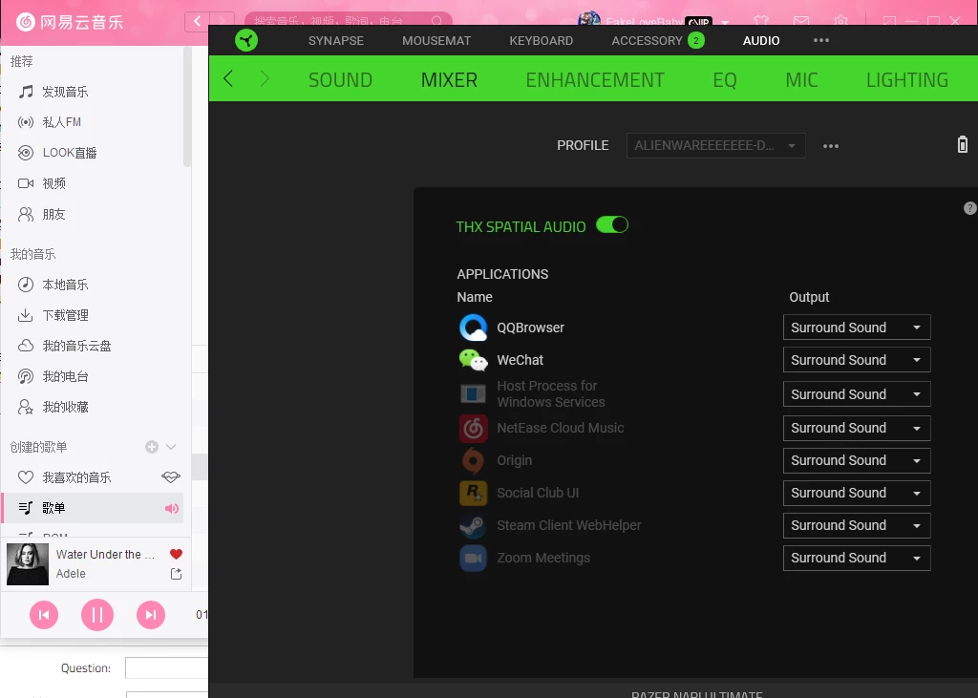This screenshot has width=978, height=698.
Task: Open the profile options three-dot menu
Action: click(831, 146)
